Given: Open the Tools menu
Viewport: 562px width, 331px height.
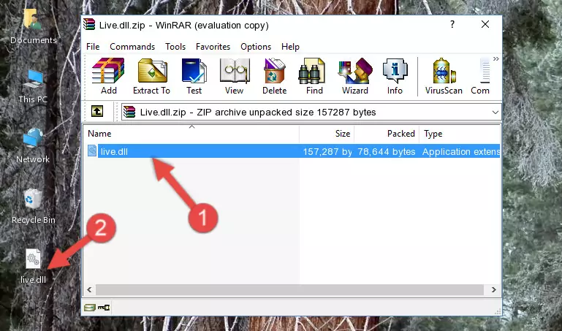Looking at the screenshot, I should pyautogui.click(x=175, y=47).
